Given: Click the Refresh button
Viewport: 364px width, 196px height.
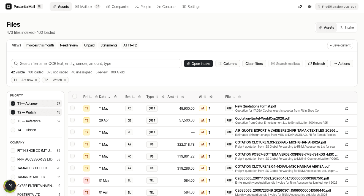Looking at the screenshot, I should pyautogui.click(x=316, y=64).
